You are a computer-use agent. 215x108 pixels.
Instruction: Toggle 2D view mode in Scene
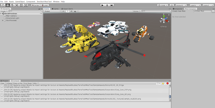pos(63,11)
